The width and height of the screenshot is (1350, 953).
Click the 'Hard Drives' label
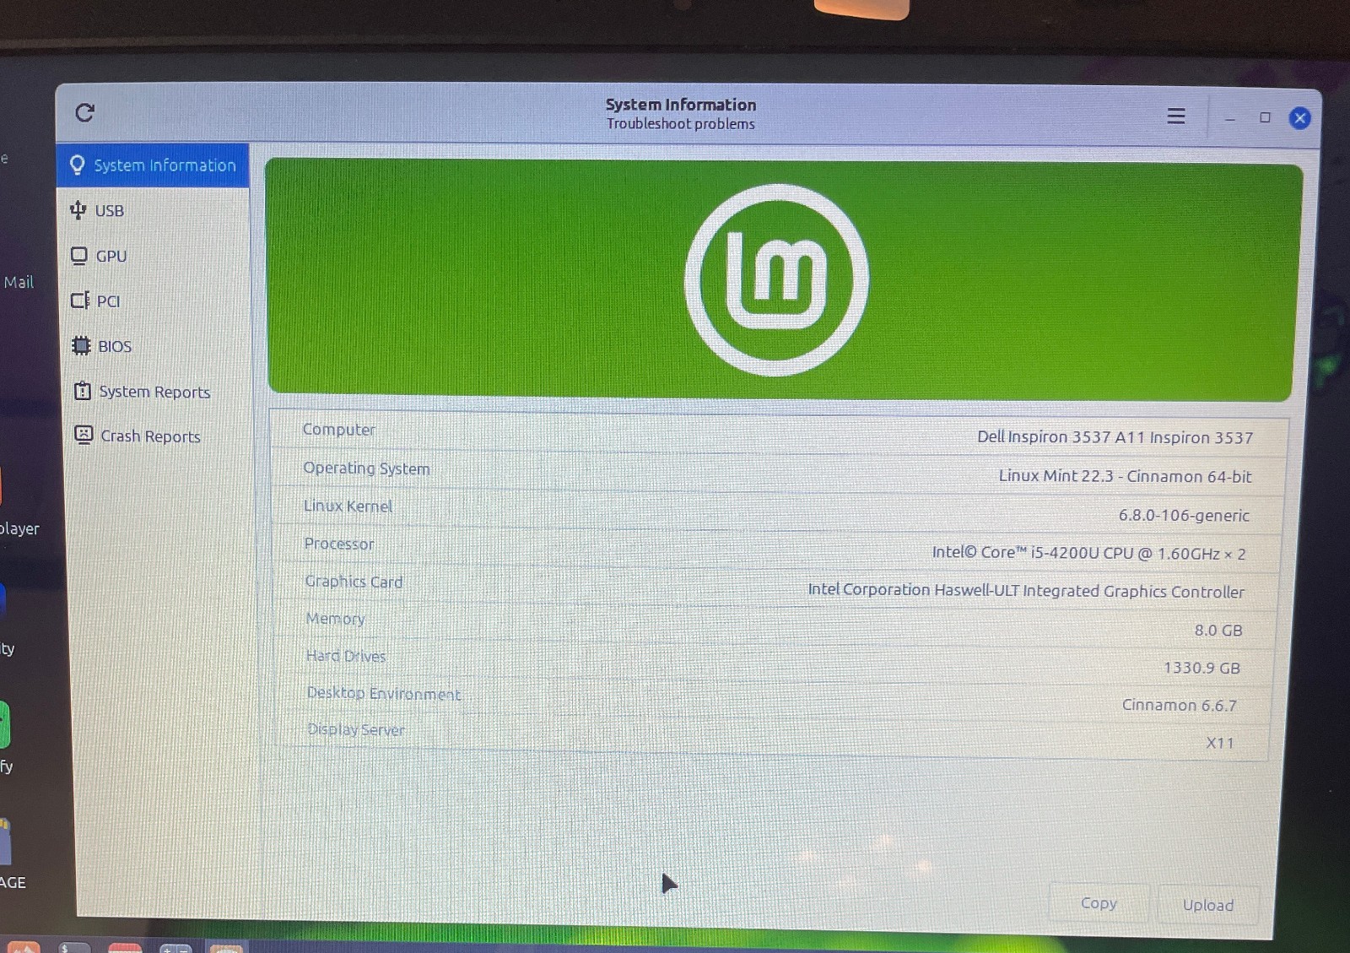point(346,656)
